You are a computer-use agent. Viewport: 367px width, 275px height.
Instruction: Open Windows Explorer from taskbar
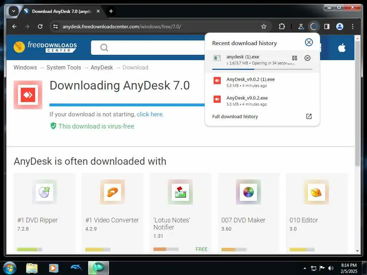[32, 268]
